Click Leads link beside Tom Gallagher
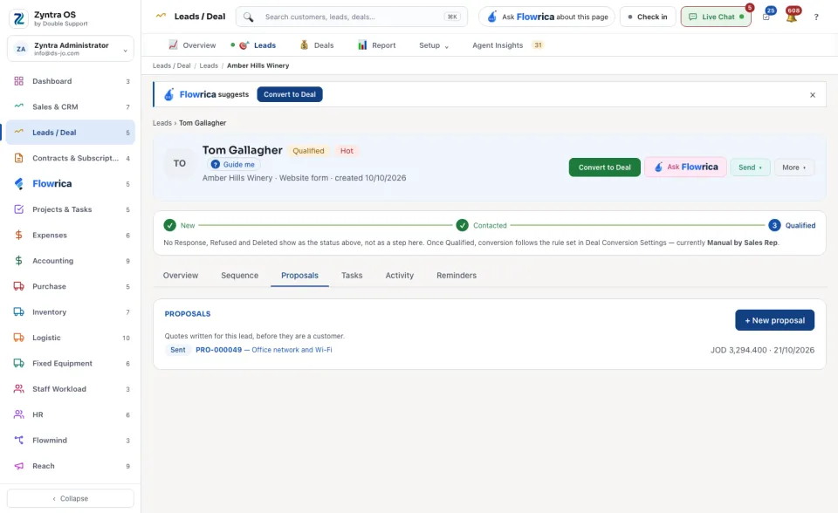Viewport: 838px width, 513px height. coord(162,123)
